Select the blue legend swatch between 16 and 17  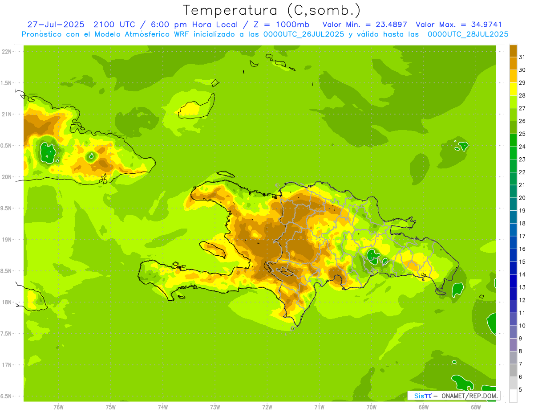(513, 243)
